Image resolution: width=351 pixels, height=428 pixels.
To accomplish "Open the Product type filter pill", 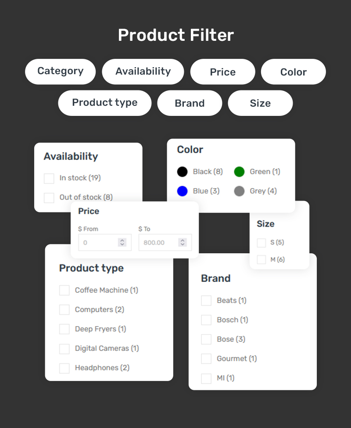I will click(104, 103).
